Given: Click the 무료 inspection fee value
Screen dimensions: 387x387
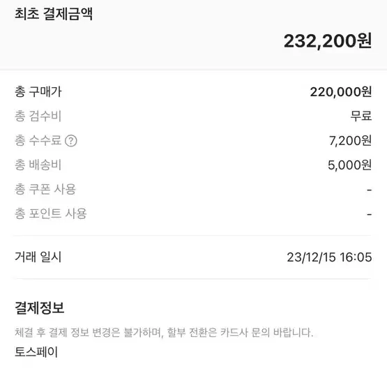Looking at the screenshot, I should tap(361, 116).
